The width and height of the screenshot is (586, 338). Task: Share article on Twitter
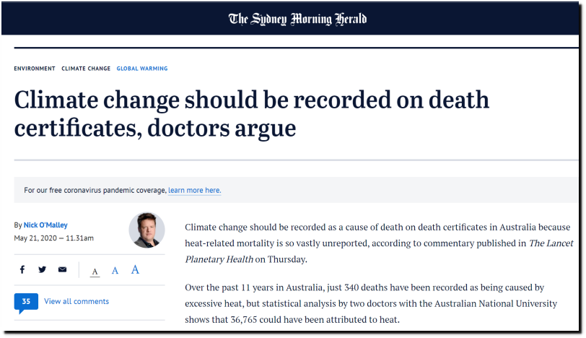click(43, 269)
